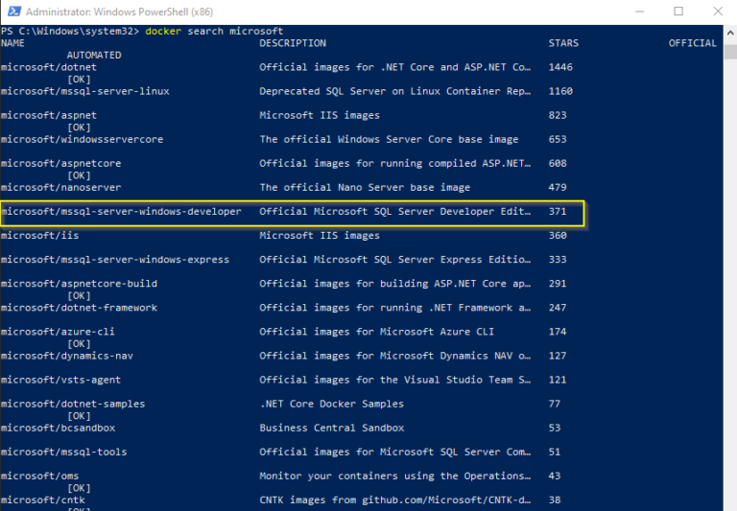Screen dimensions: 737x511
Task: Select the highlighted microsoft/mssql-server-windows-developer entry
Action: tap(121, 211)
